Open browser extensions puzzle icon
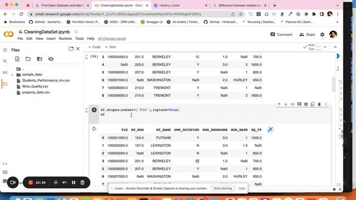Image resolution: width=356 pixels, height=200 pixels. coord(314,14)
